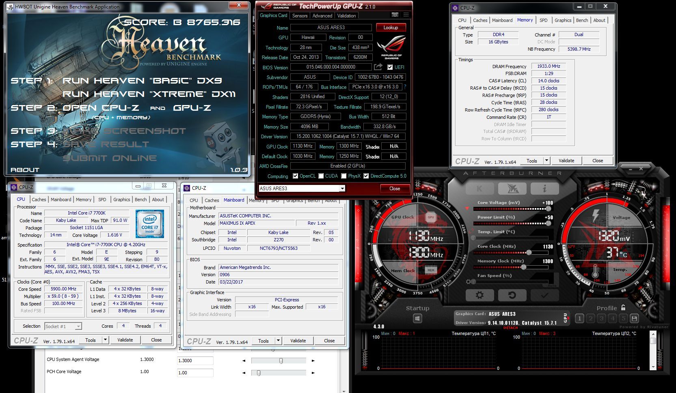This screenshot has width=676, height=393.
Task: Click the CPU System Agent Voltage input field
Action: click(195, 361)
